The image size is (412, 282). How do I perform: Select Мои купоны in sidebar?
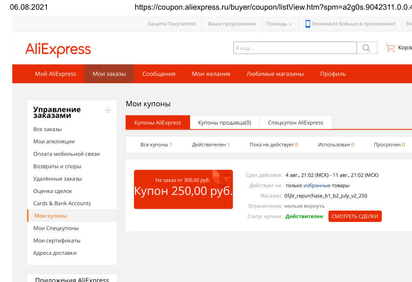(72, 216)
